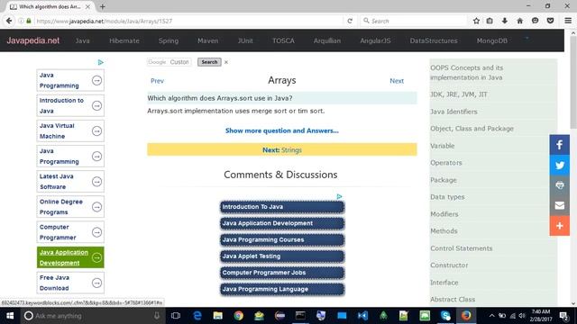This screenshot has width=577, height=324.
Task: Share the page on Facebook
Action: (559, 145)
